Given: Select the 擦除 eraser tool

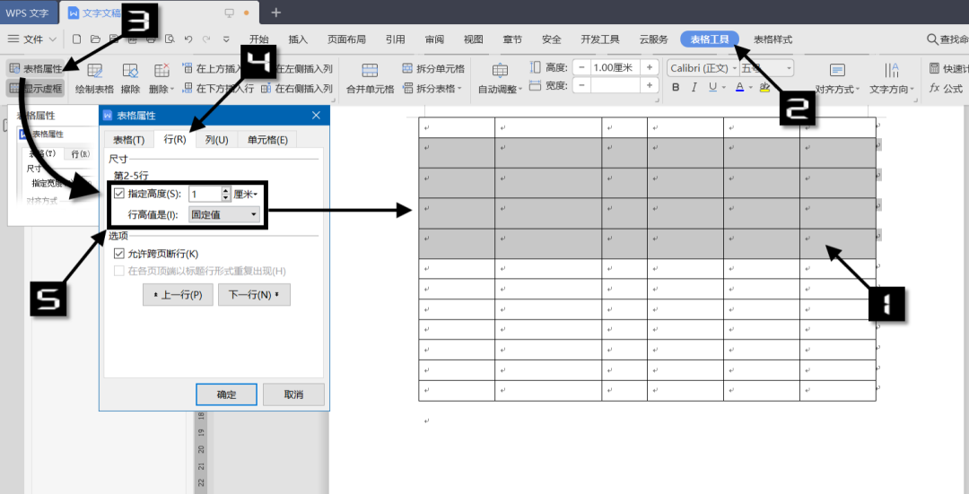Looking at the screenshot, I should click(x=130, y=78).
